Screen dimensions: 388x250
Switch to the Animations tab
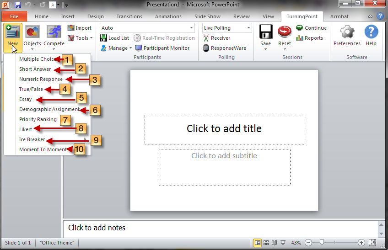pyautogui.click(x=168, y=16)
